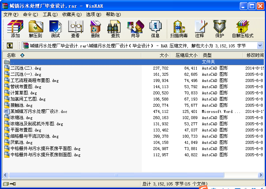Screen dimensions: 266x189
Task: Click the up-one-level folder button
Action: (10, 46)
